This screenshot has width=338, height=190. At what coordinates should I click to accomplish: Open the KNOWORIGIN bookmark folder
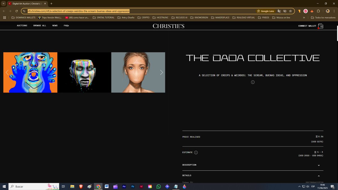pos(199,17)
